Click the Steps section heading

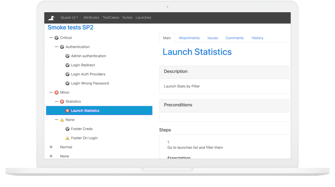click(x=165, y=130)
